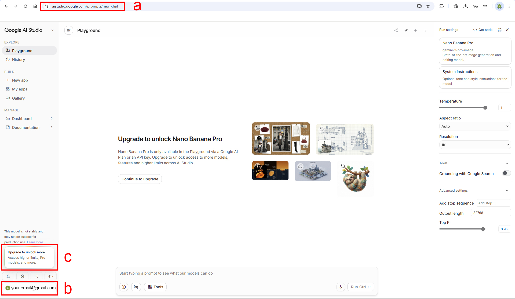Close the Run settings panel
This screenshot has width=515, height=299.
(x=507, y=30)
